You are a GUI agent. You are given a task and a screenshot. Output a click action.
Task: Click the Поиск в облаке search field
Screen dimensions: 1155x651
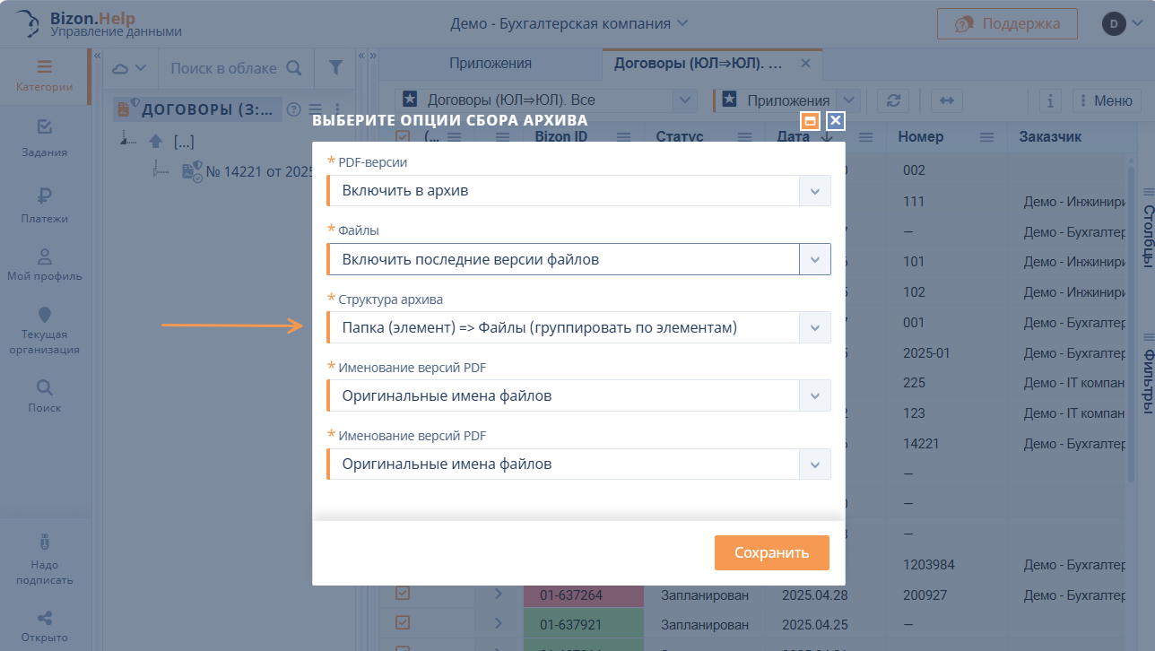pyautogui.click(x=226, y=68)
